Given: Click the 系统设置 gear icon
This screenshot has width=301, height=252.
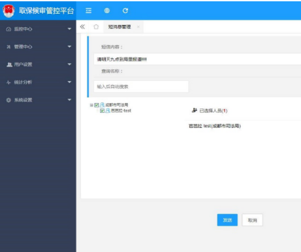Looking at the screenshot, I should click(8, 100).
